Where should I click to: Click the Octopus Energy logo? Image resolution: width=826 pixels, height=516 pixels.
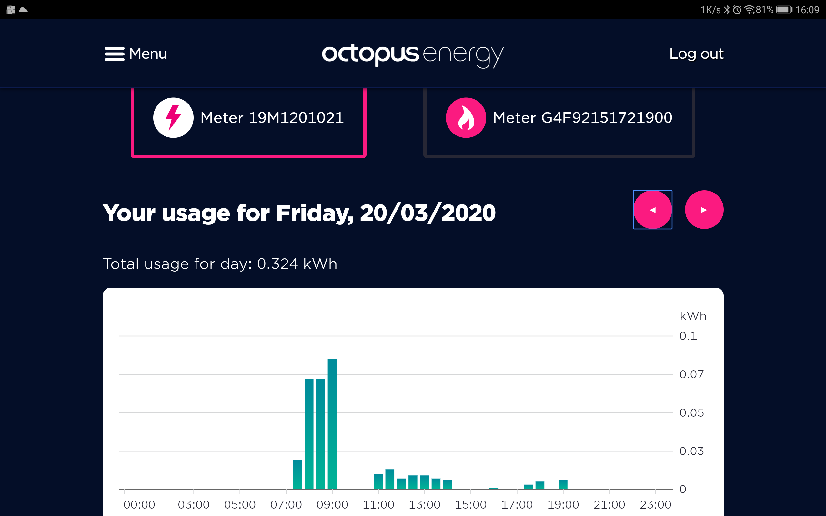(413, 55)
